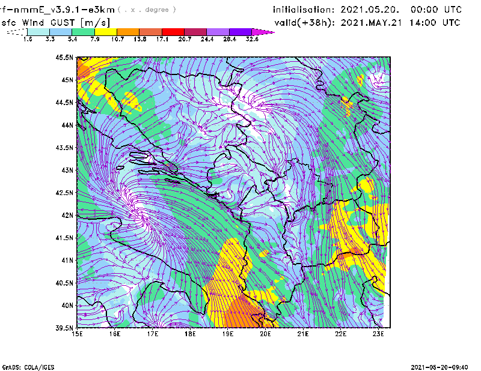Click the '22E' longitude axis label
Image resolution: width=481 pixels, height=371 pixels.
[340, 334]
